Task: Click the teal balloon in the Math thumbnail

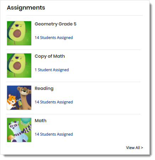Action: click(26, 120)
